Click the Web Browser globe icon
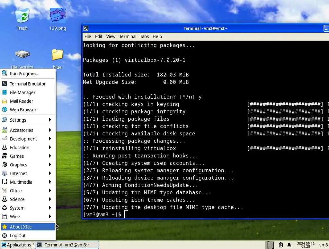The image size is (329, 249). [x=4, y=109]
